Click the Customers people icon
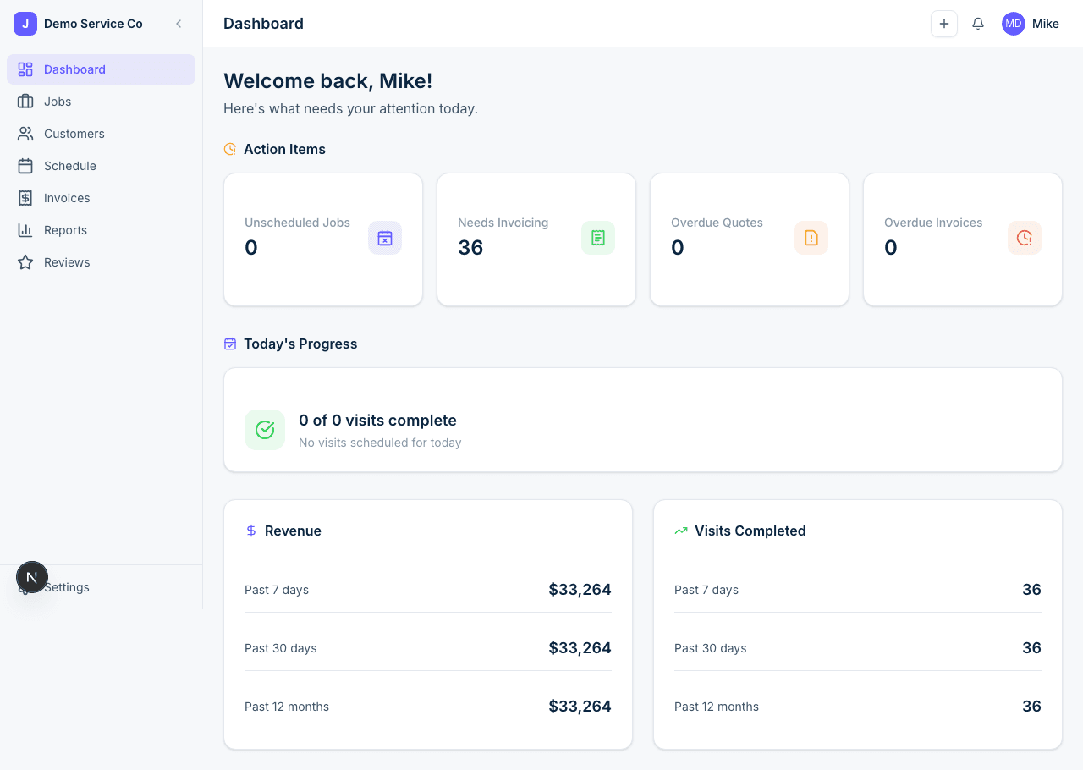Viewport: 1083px width, 770px height. [25, 134]
